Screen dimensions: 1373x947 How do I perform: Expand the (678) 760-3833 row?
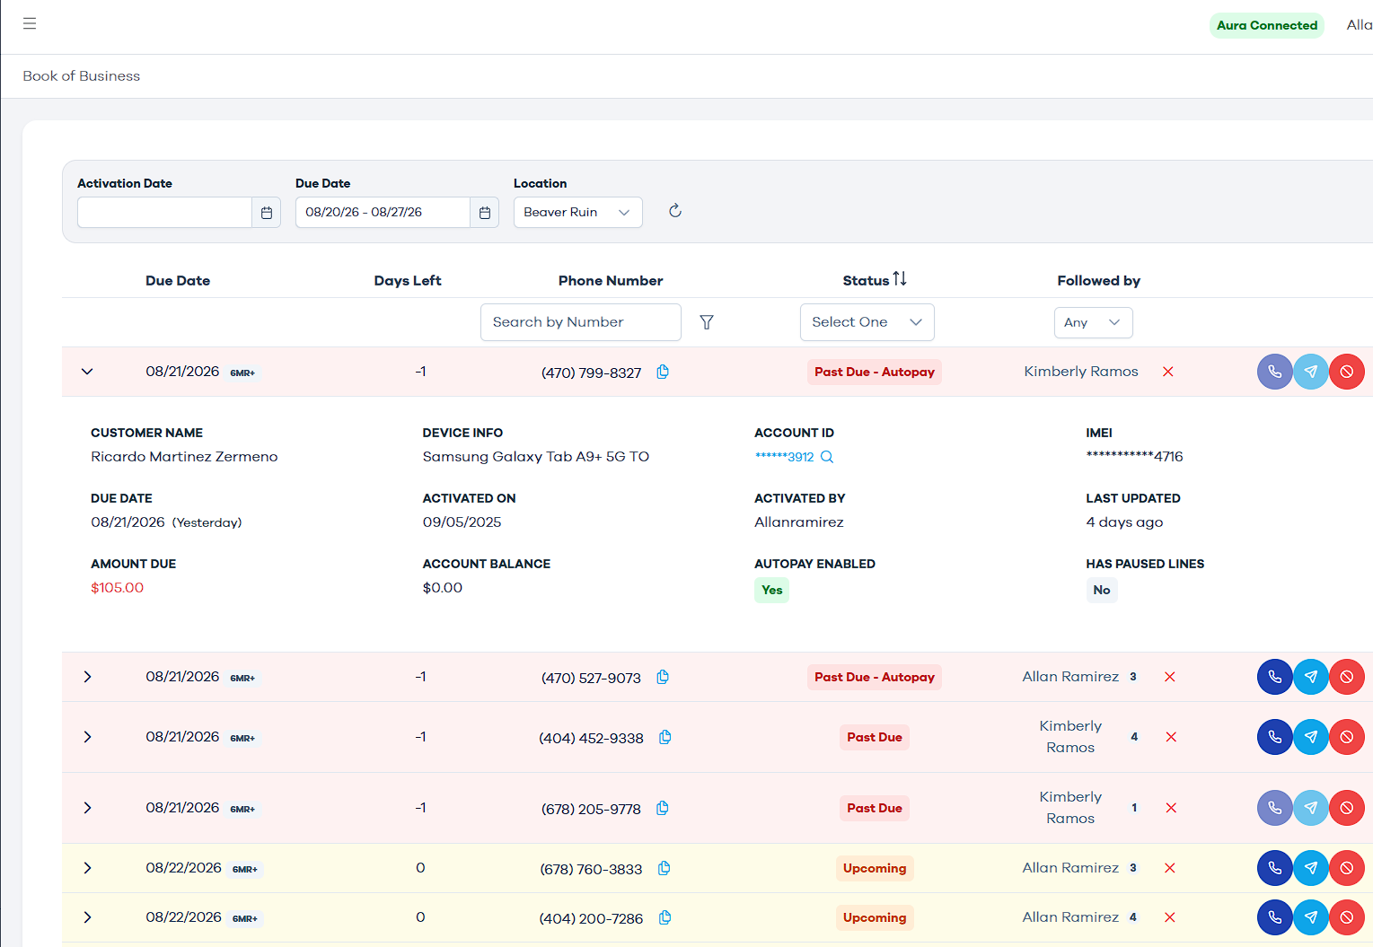click(x=87, y=868)
